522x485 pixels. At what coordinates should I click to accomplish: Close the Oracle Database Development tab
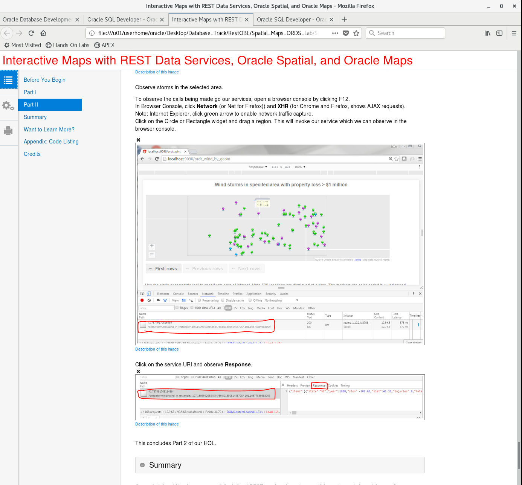(77, 20)
